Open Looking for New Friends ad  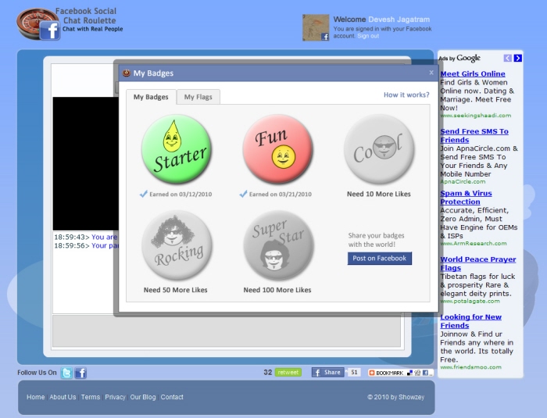(471, 321)
